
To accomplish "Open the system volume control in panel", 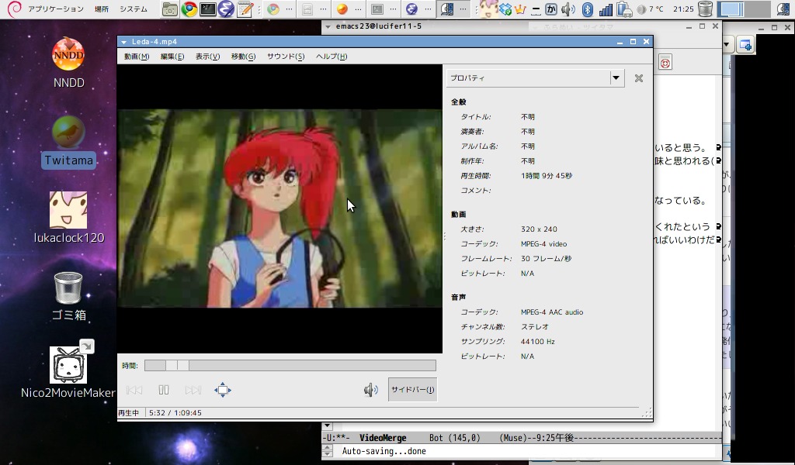I will pos(568,9).
